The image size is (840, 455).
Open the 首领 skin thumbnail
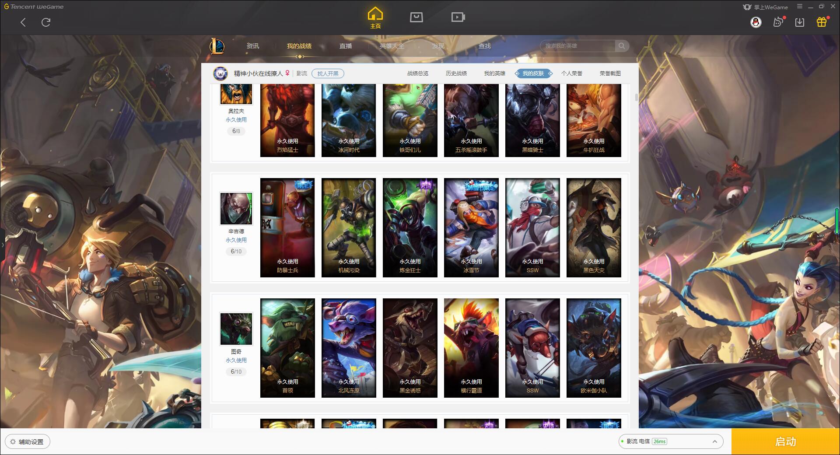(287, 348)
